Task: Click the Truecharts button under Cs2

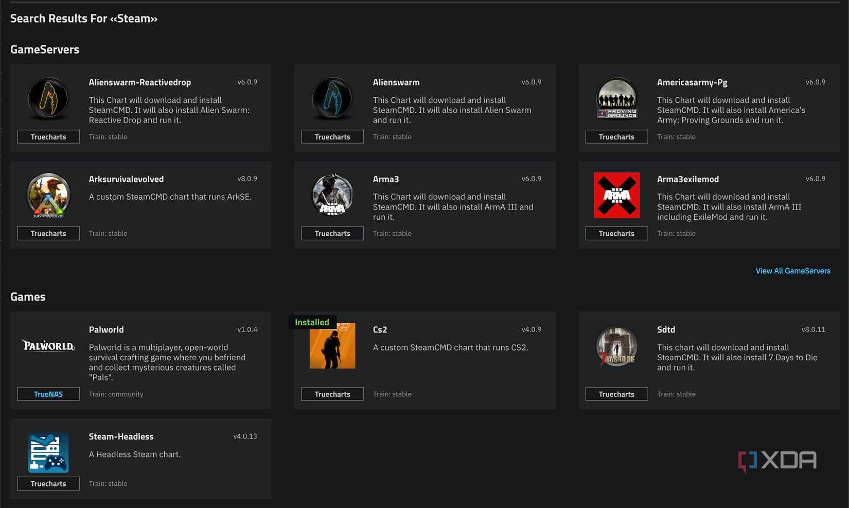Action: click(x=332, y=394)
